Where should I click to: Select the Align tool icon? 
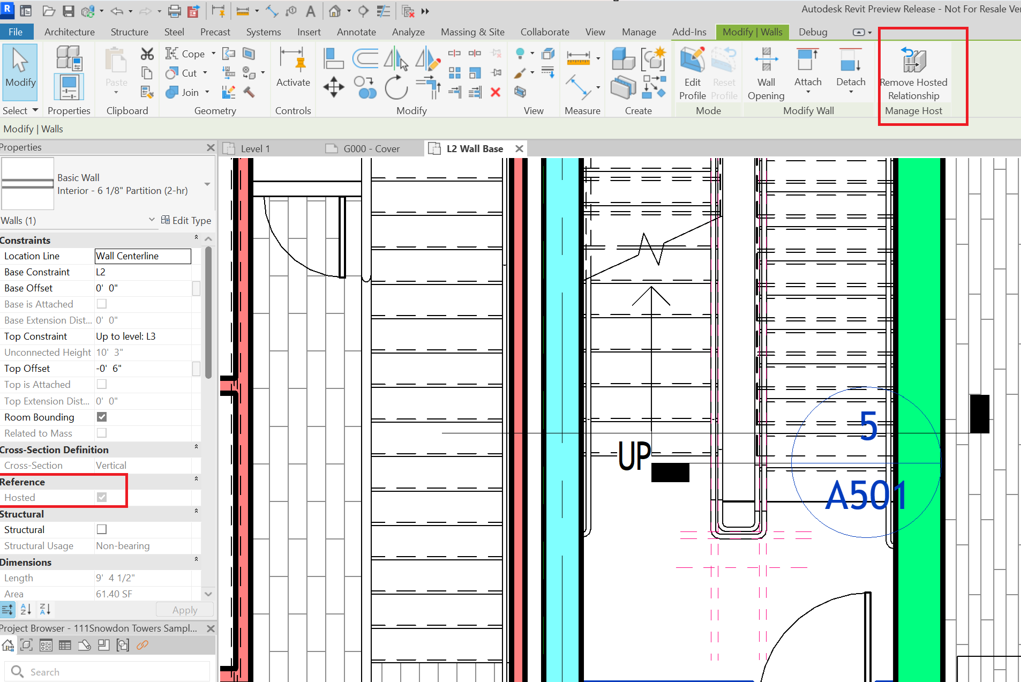(x=334, y=58)
